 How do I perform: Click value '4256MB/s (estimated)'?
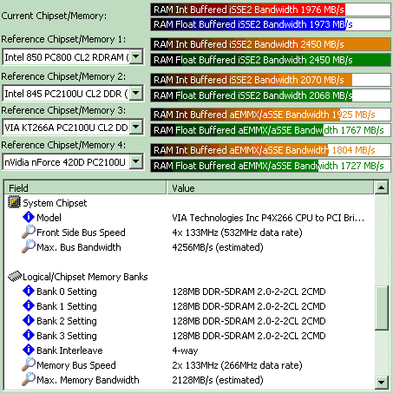(x=218, y=247)
